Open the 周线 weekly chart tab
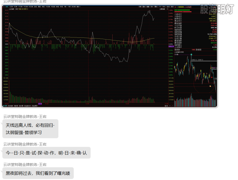Screen dimensions: 238x180 39,7
